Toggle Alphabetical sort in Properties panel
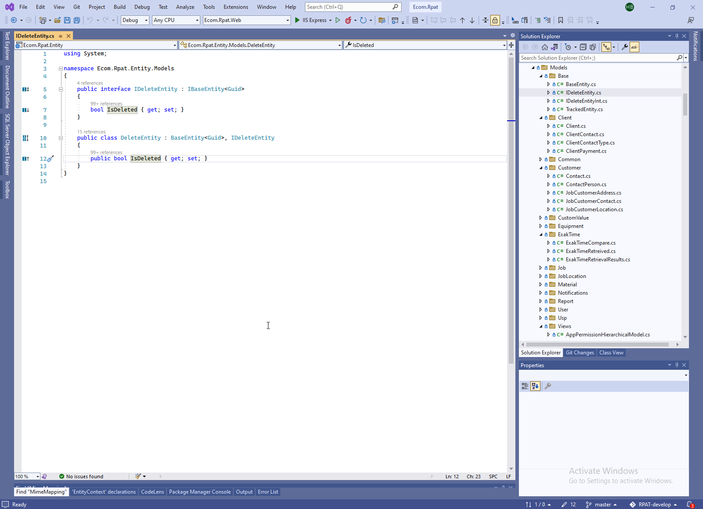703x509 pixels. [535, 386]
